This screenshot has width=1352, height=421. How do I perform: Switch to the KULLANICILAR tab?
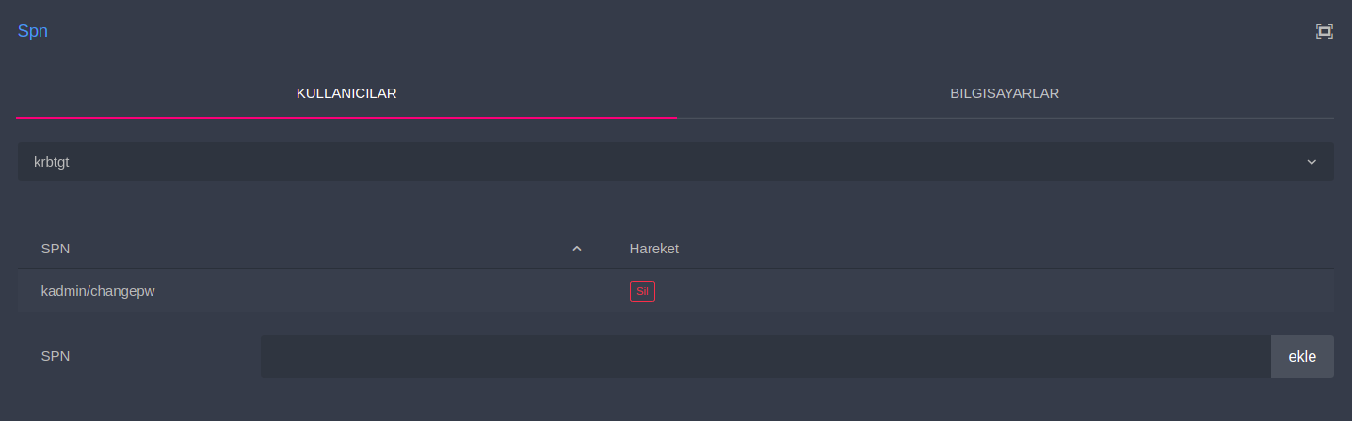pyautogui.click(x=346, y=93)
